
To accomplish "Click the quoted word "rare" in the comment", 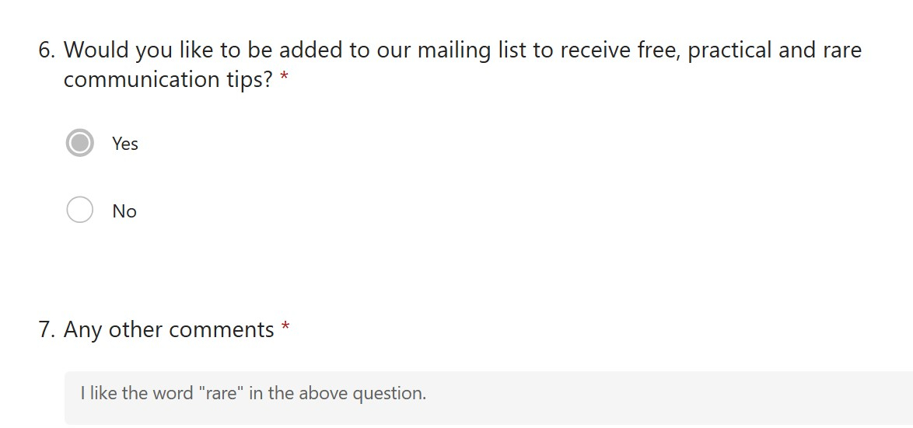I will (x=222, y=393).
